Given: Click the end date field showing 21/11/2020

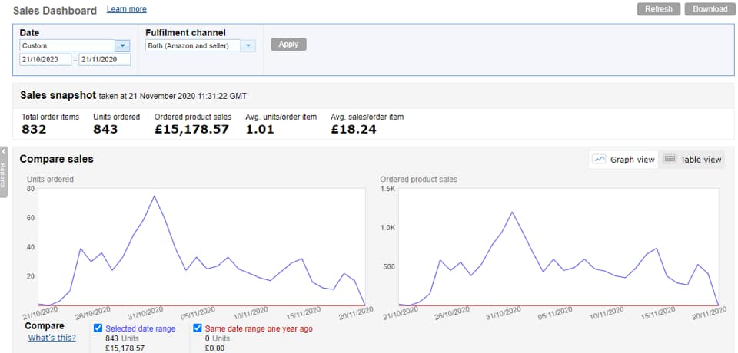Looking at the screenshot, I should point(105,60).
